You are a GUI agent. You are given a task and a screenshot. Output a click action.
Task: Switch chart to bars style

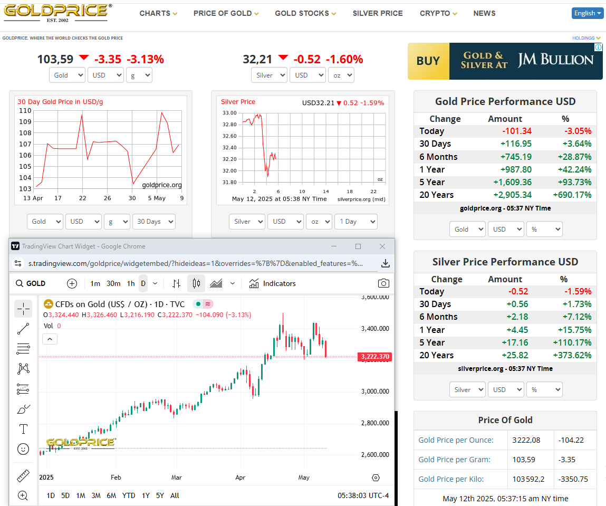[x=177, y=283]
